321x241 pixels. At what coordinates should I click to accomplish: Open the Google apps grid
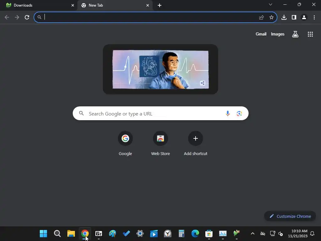coord(310,34)
